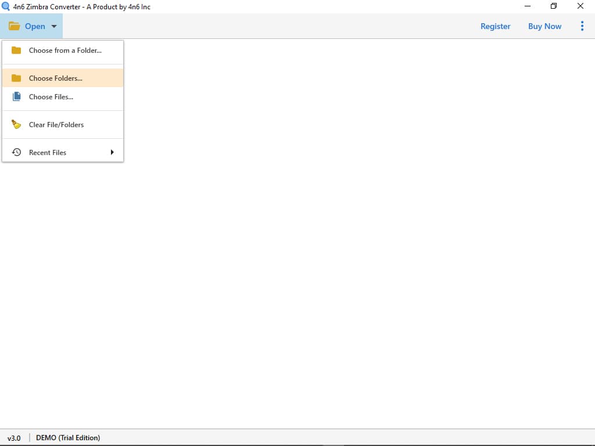The height and width of the screenshot is (446, 595).
Task: Click the file icon beside Choose Files
Action: pyautogui.click(x=17, y=96)
